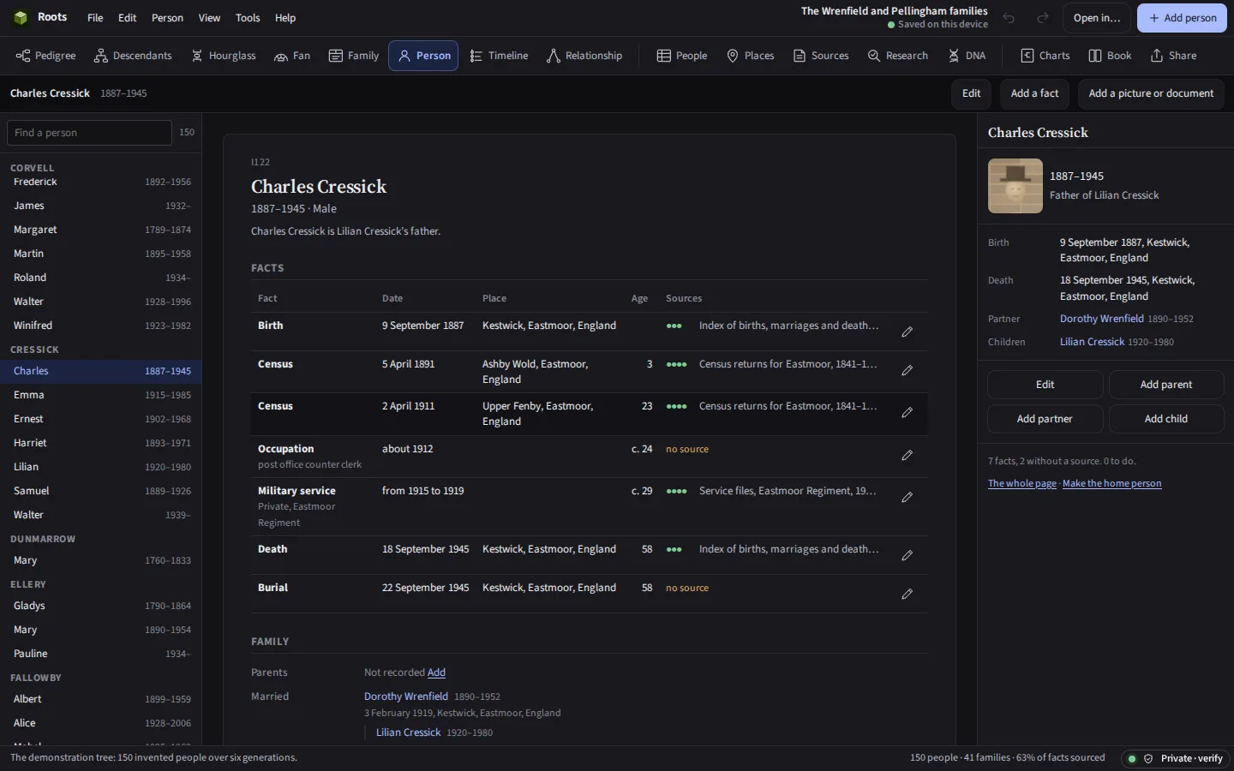Open the Sources section

pos(821,56)
